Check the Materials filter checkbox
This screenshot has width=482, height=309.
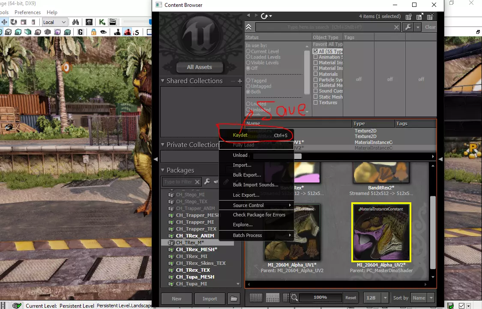(x=316, y=74)
